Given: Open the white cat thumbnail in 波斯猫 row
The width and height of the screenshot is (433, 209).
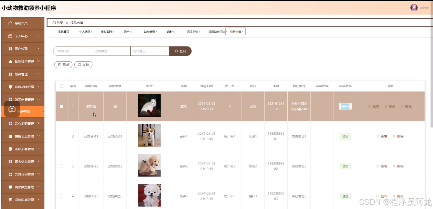Looking at the screenshot, I should pos(149,105).
